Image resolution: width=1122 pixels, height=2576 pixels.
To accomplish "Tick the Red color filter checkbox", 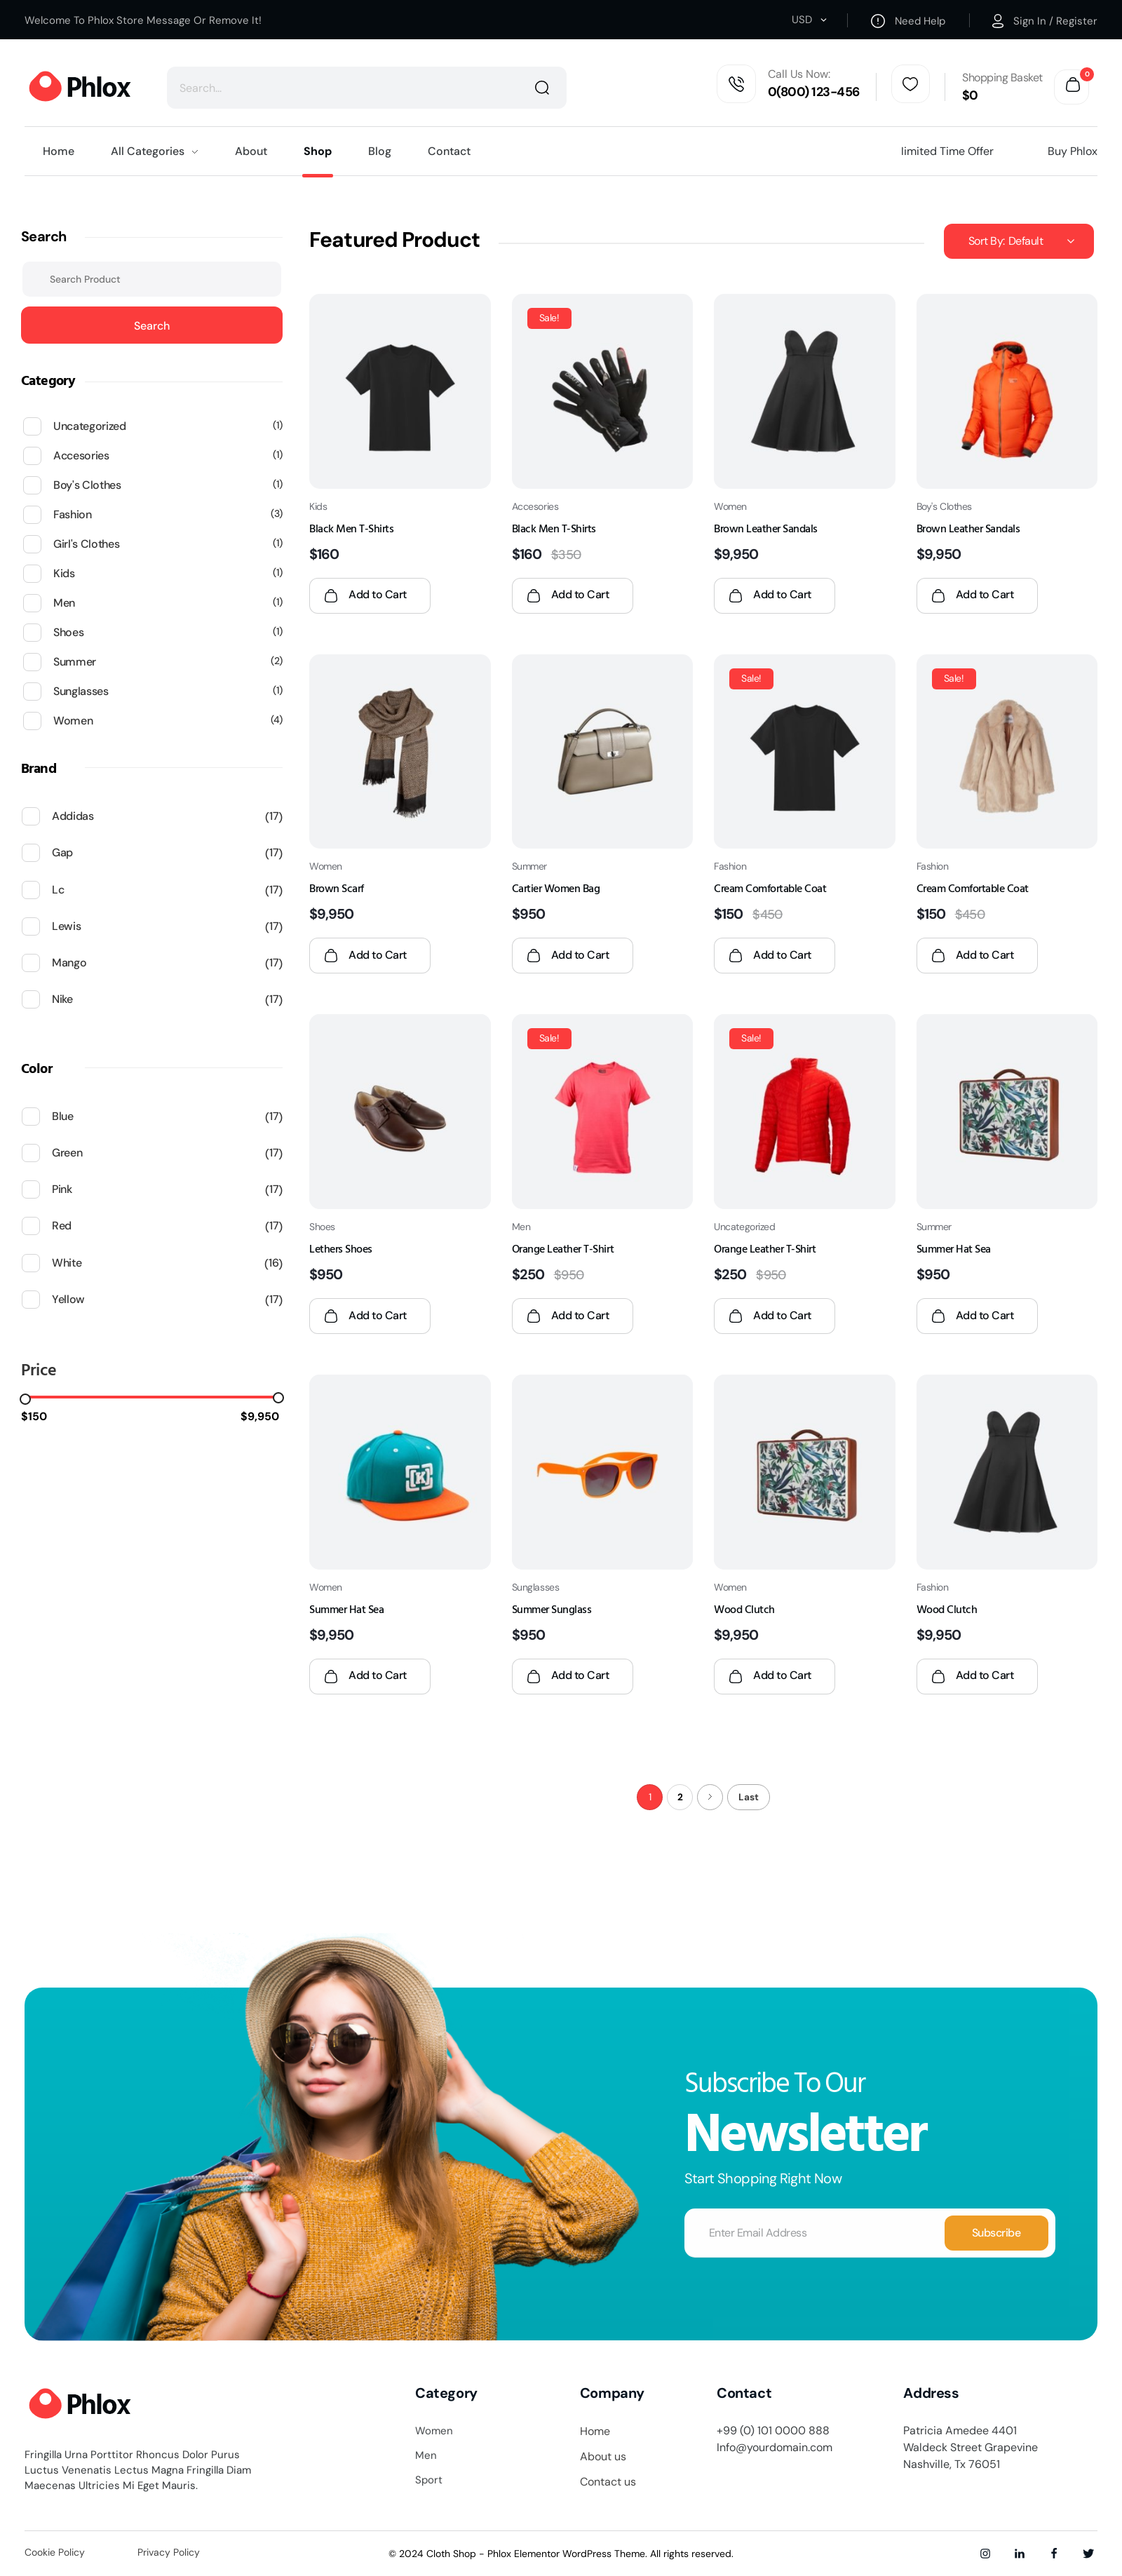I will point(31,1226).
